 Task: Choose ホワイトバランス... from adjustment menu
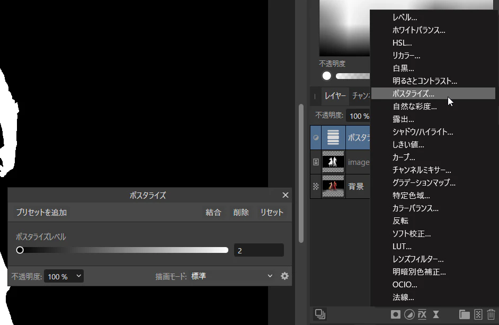click(x=433, y=30)
